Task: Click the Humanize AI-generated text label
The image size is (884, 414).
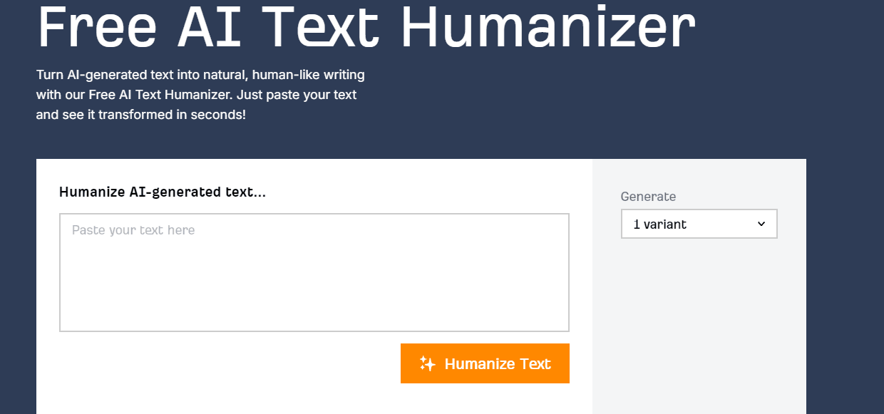Action: click(163, 192)
